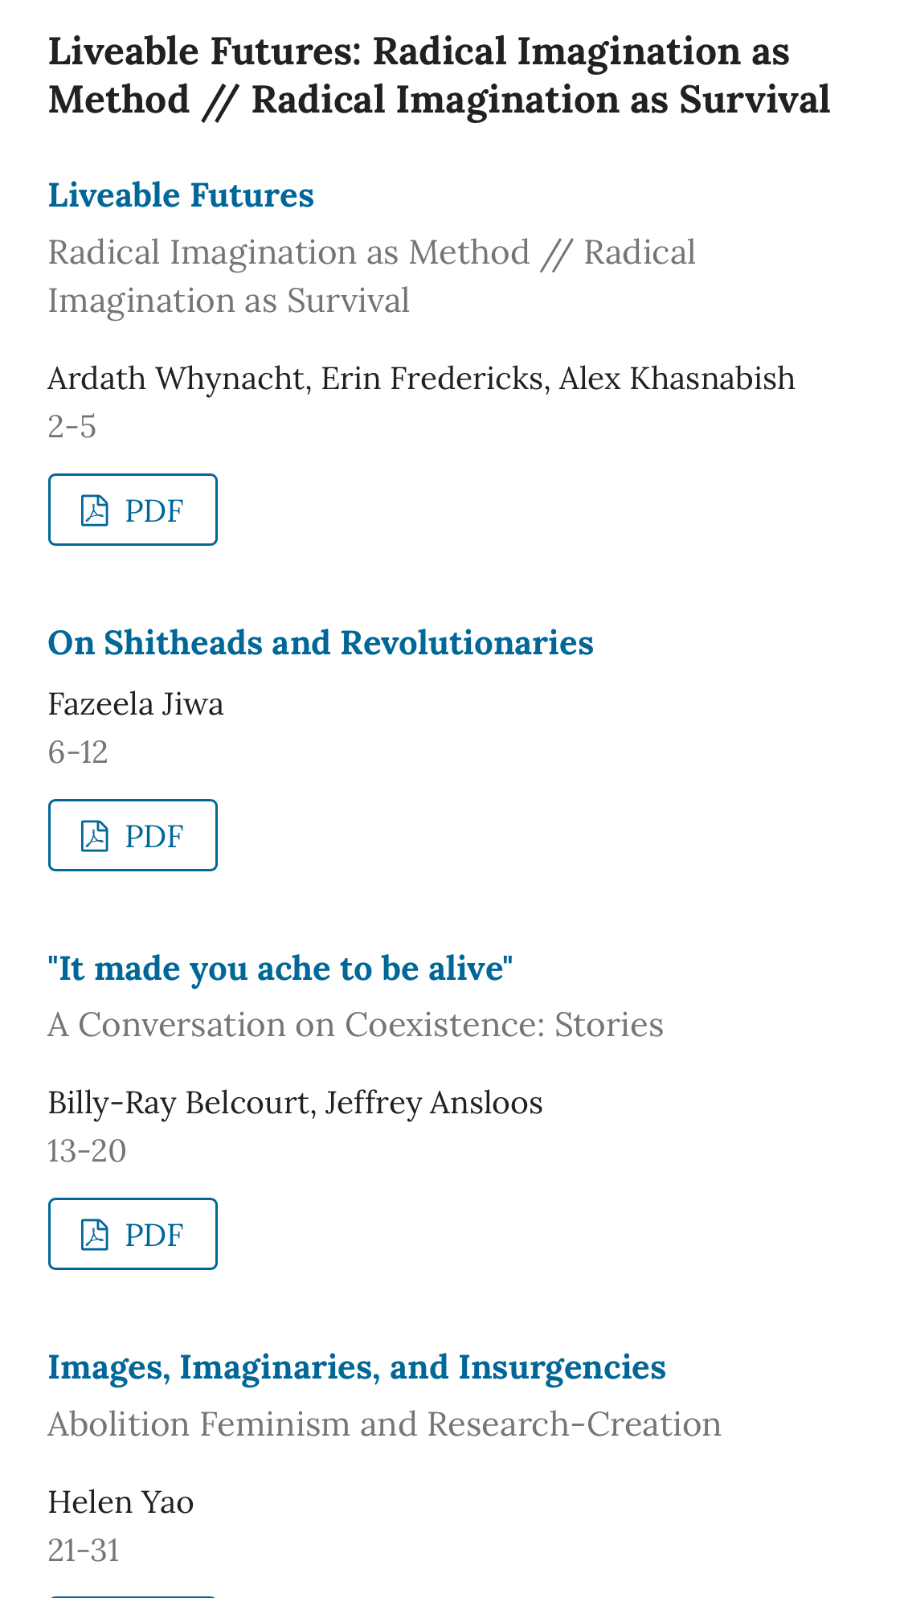904x1598 pixels.
Task: Click the issue heading at the top
Action: click(x=439, y=76)
